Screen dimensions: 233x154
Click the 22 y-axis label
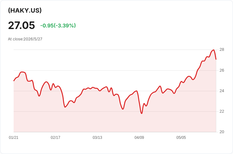click(222, 111)
